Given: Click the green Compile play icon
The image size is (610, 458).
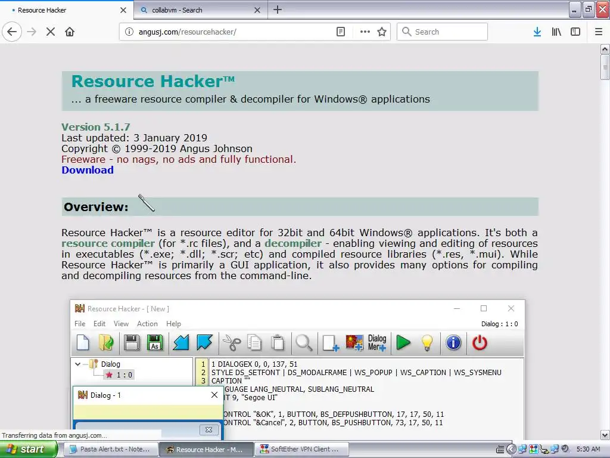Looking at the screenshot, I should 403,343.
